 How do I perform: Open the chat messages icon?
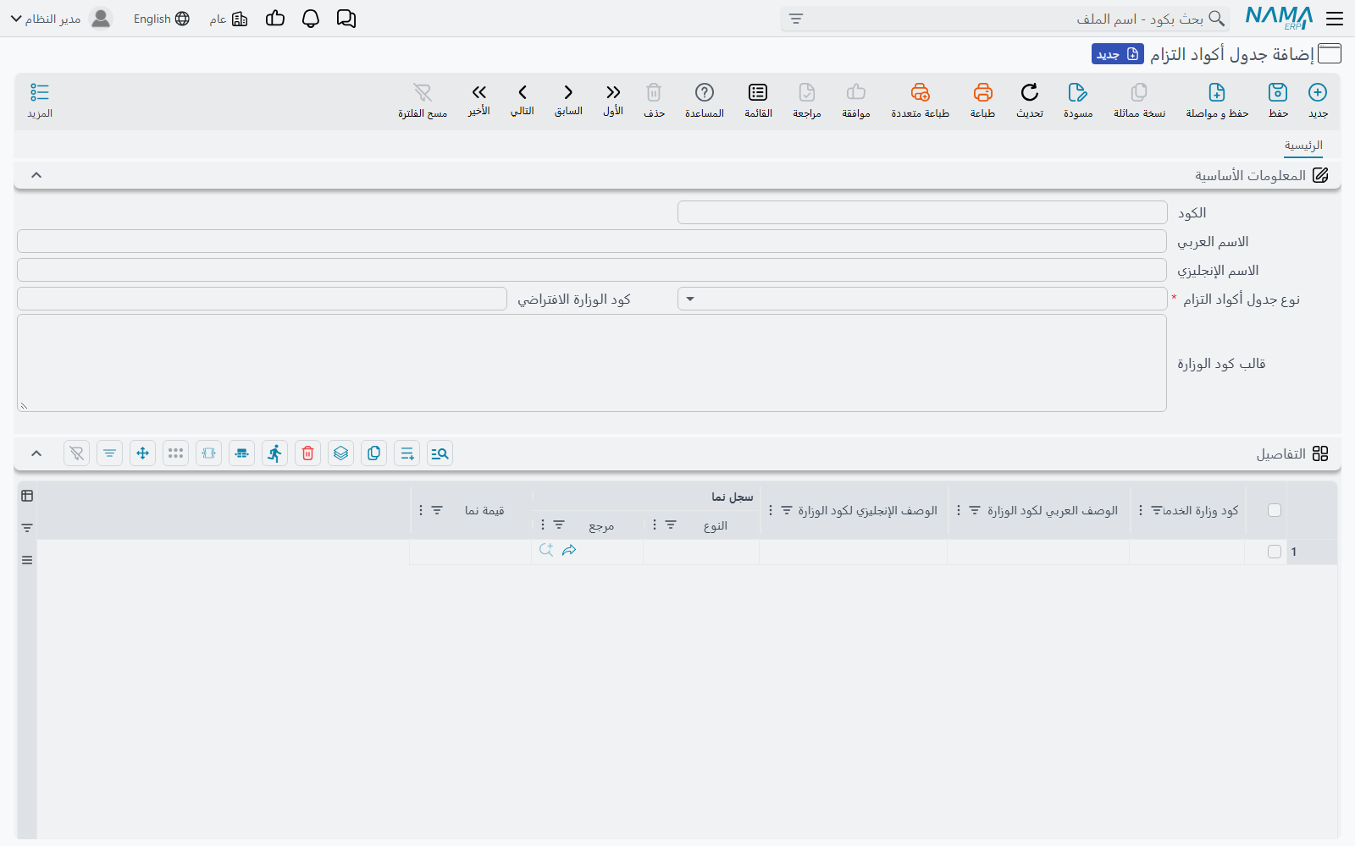coord(346,19)
